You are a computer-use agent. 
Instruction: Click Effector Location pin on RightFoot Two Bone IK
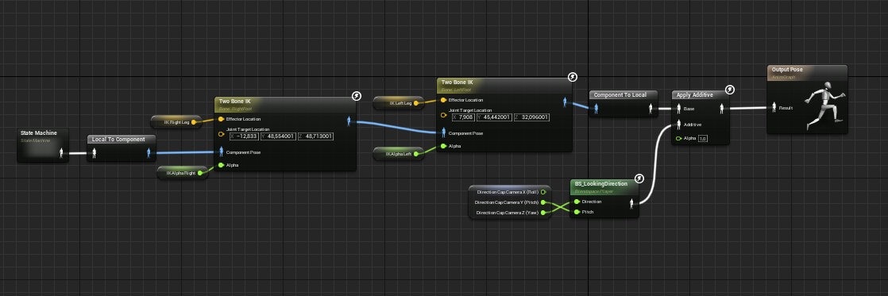coord(222,119)
